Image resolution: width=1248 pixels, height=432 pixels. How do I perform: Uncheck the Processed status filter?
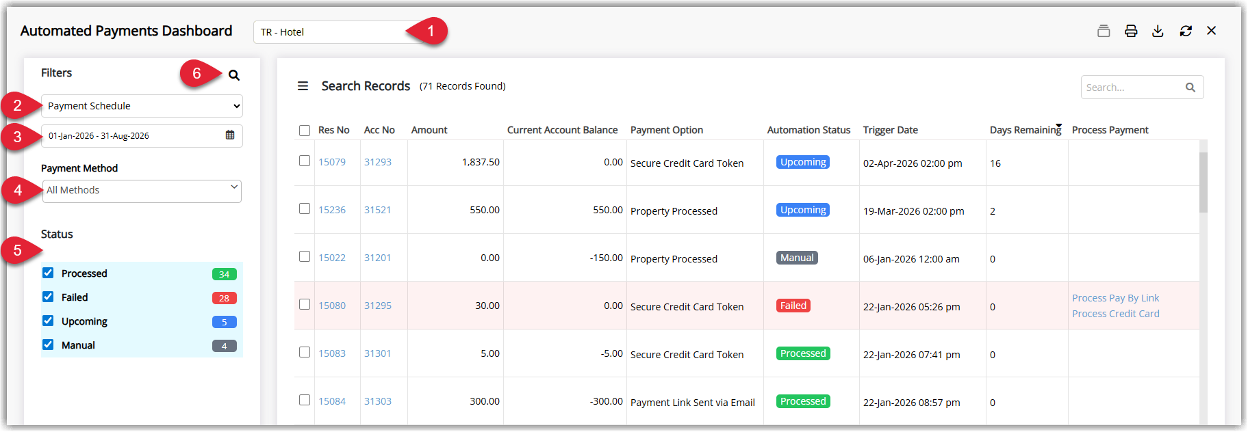click(48, 273)
